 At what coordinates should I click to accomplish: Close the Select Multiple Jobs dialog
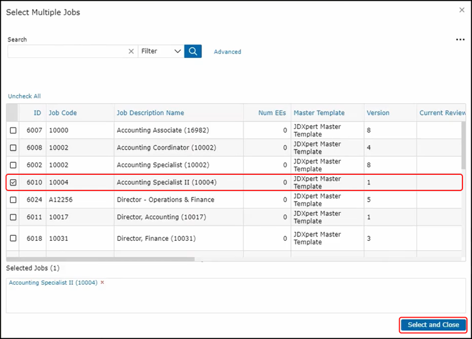(461, 11)
